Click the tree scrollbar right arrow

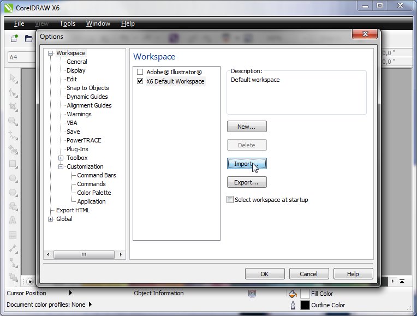pos(121,254)
